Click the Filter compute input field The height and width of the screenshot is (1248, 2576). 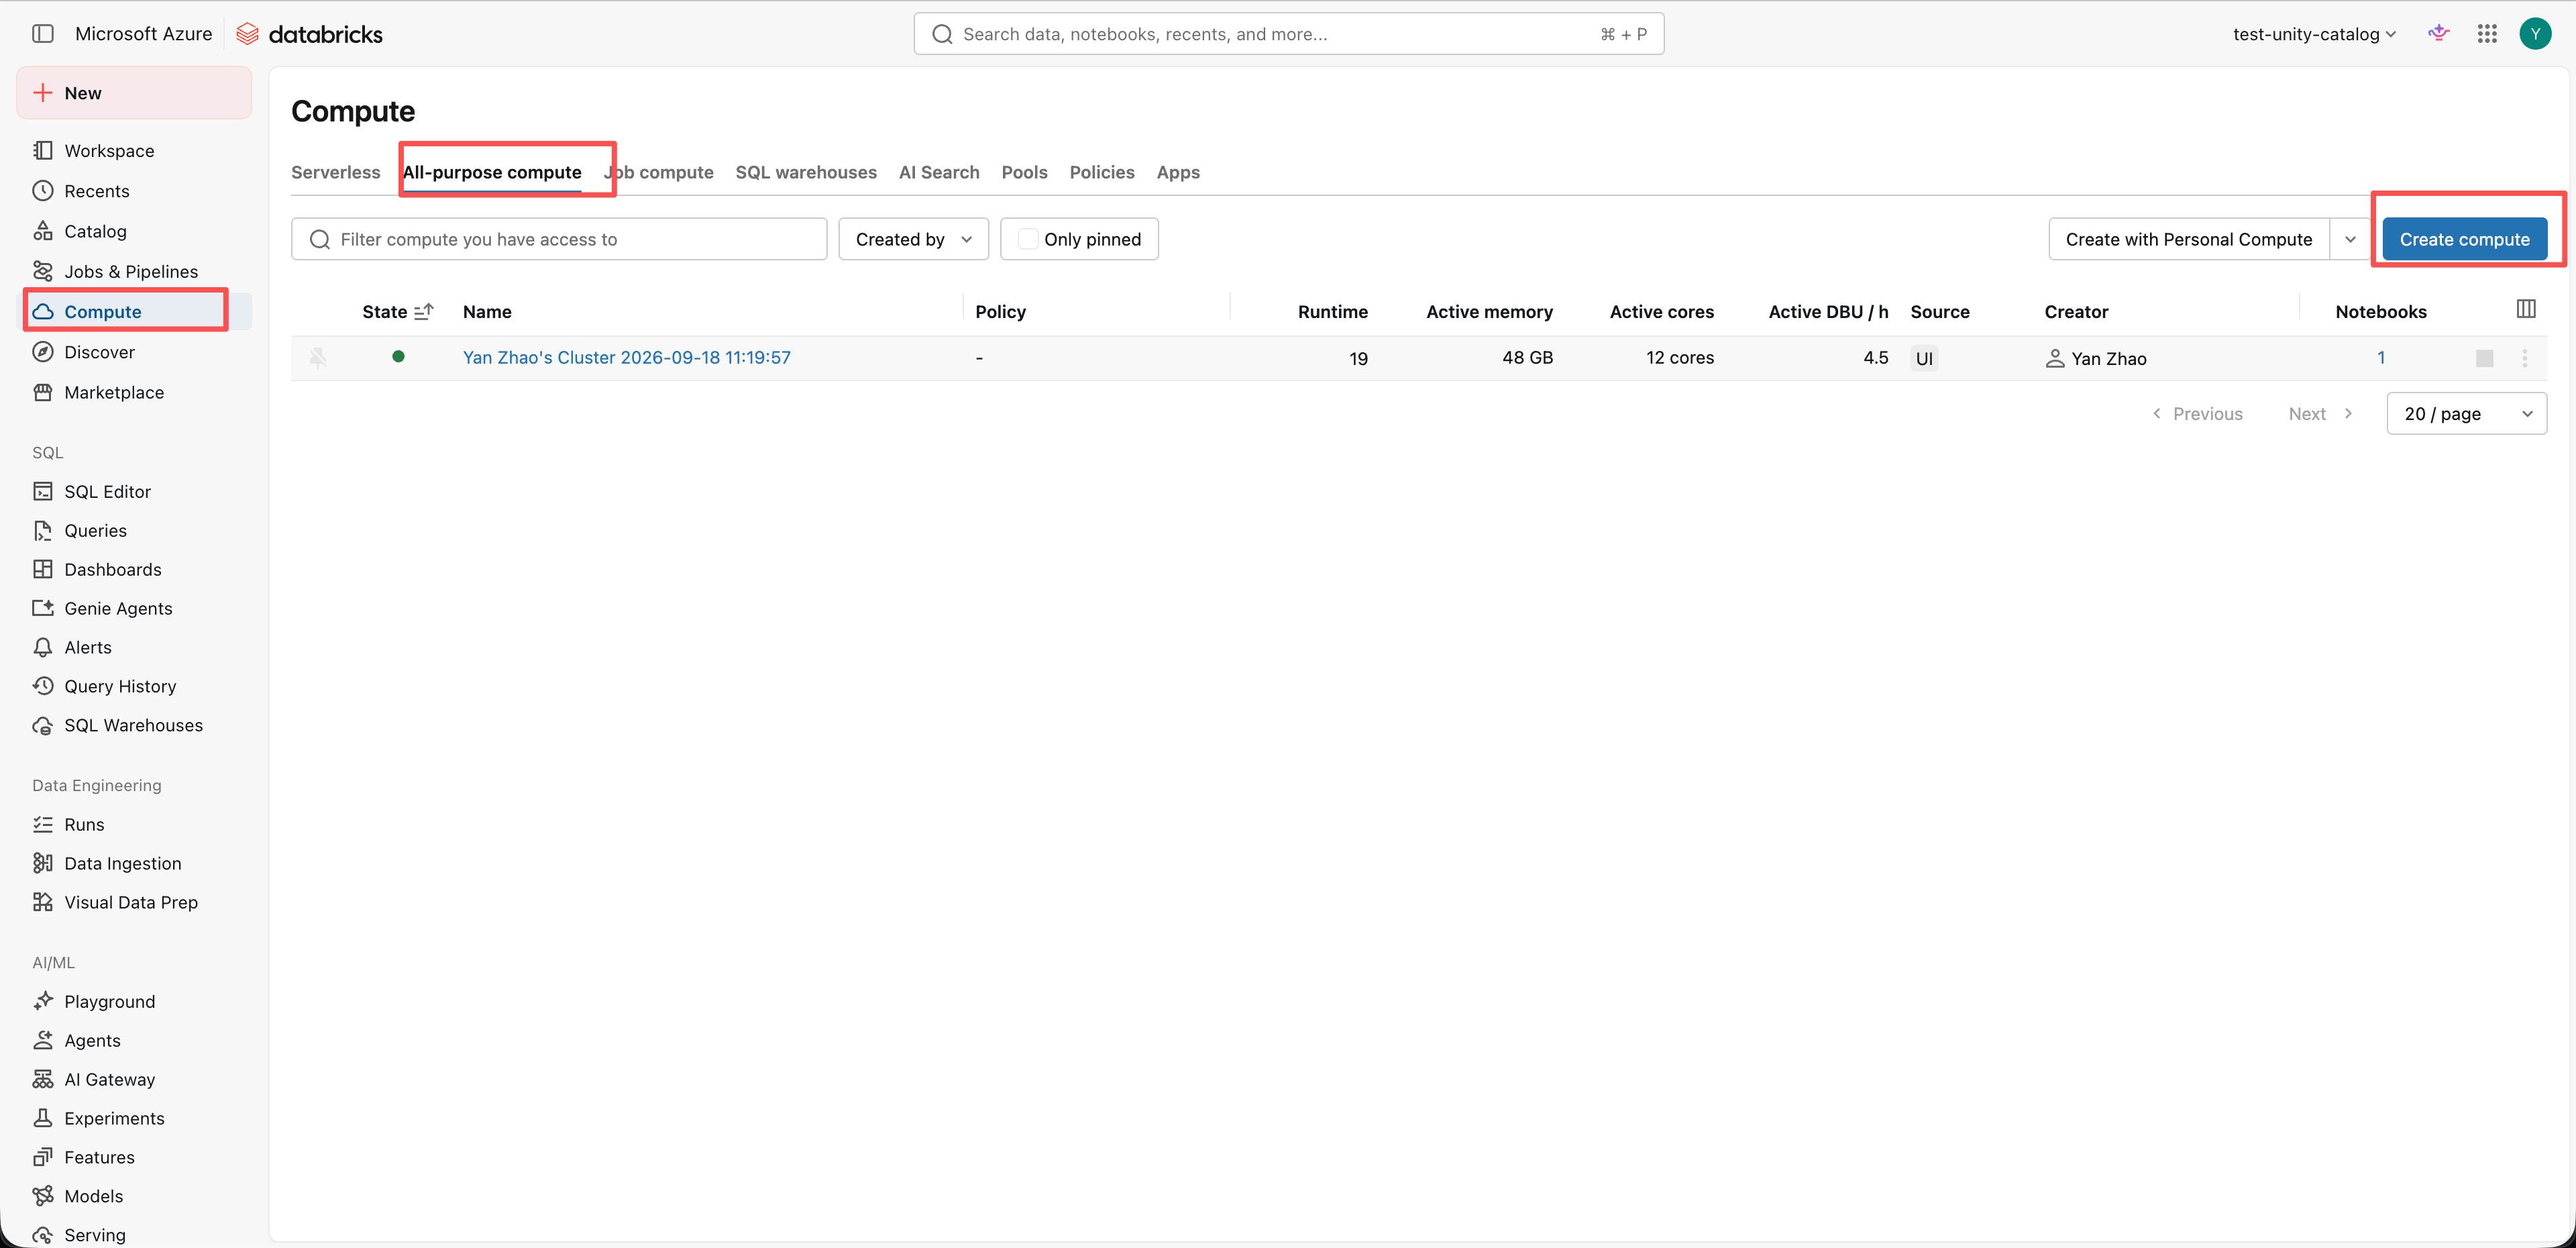(x=559, y=239)
